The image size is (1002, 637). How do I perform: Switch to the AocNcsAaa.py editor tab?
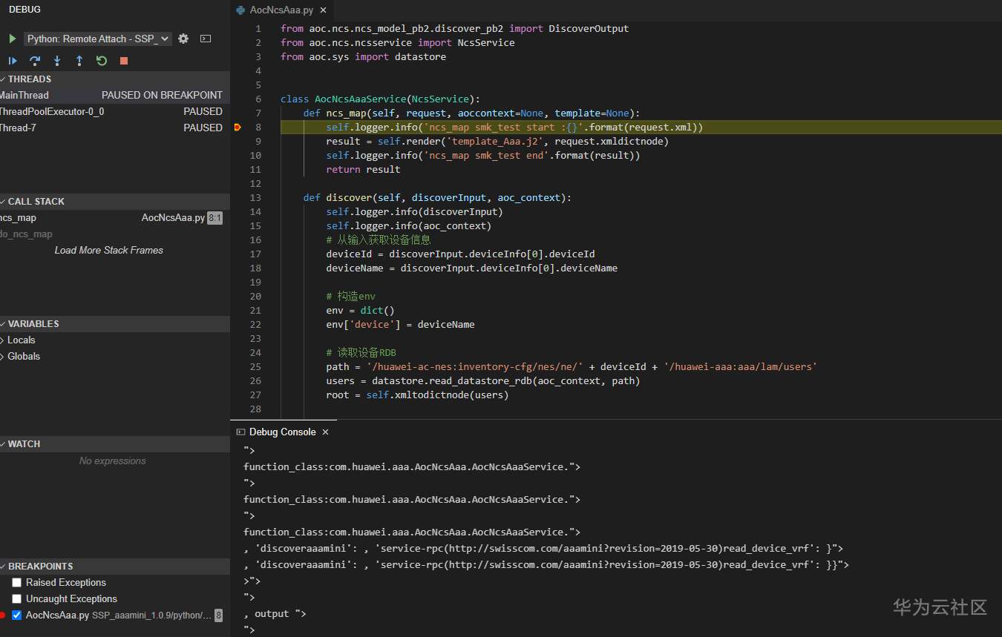[x=281, y=10]
